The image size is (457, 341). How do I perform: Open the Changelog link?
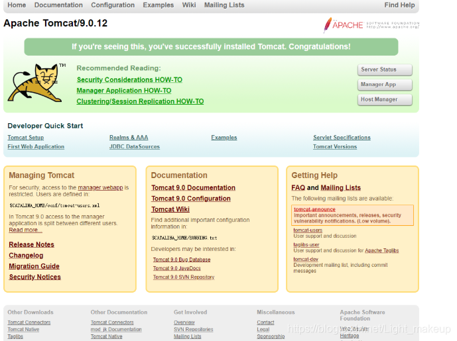(x=26, y=255)
